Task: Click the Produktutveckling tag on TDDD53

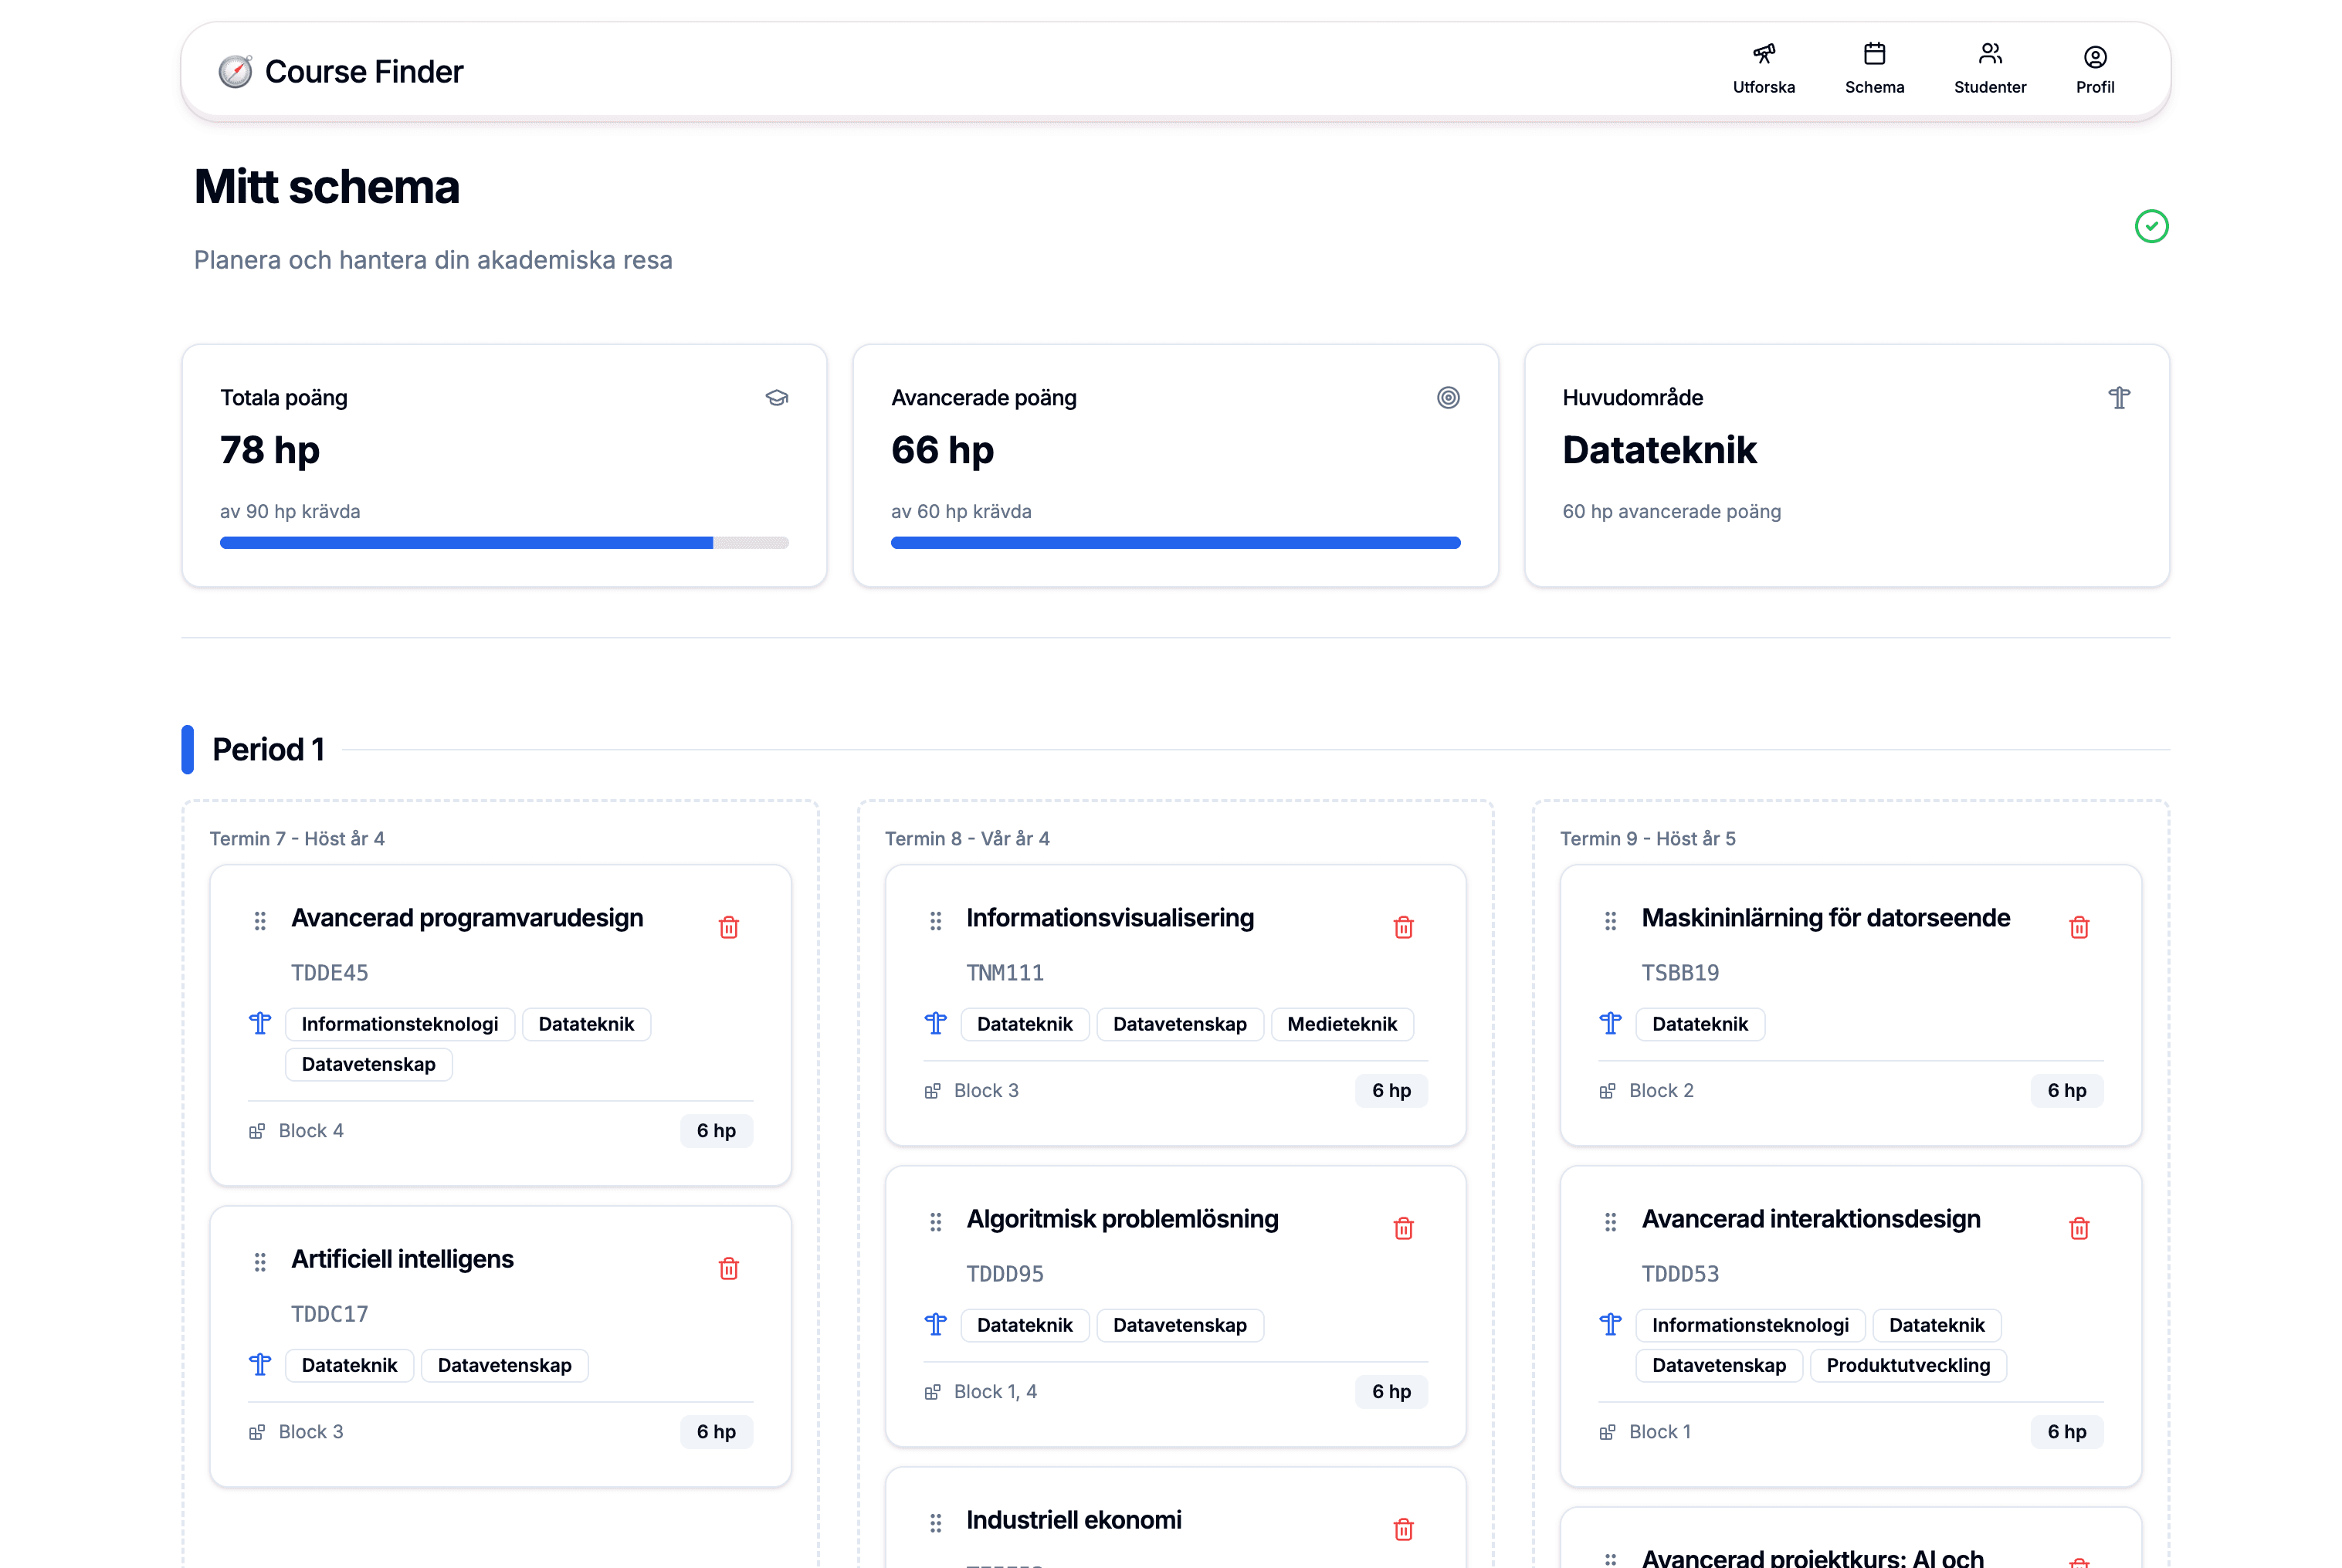Action: point(1907,1365)
